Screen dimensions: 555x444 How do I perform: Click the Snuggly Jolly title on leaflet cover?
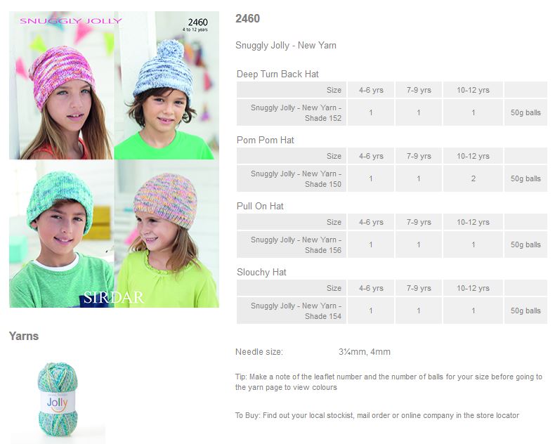pyautogui.click(x=71, y=21)
